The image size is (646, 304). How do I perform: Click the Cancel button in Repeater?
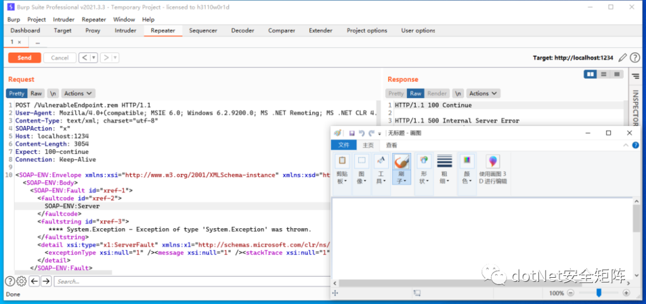[x=60, y=57]
